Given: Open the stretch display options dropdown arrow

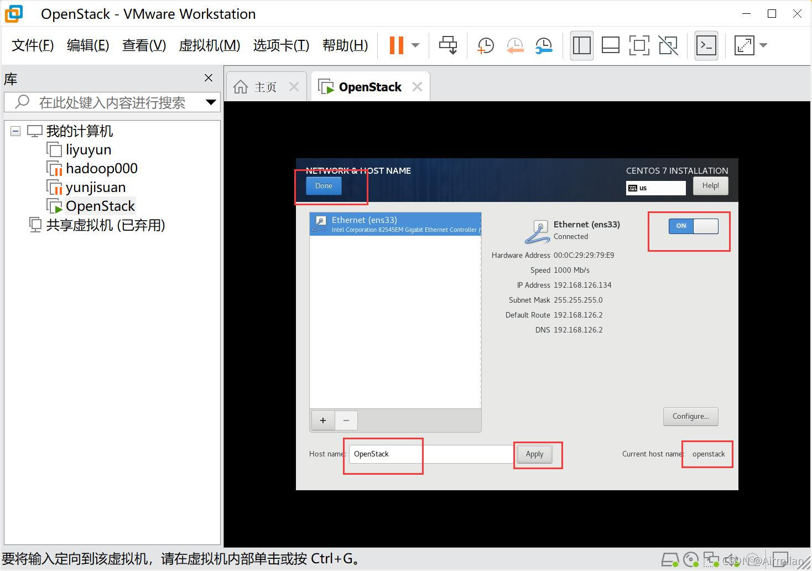Looking at the screenshot, I should point(764,45).
